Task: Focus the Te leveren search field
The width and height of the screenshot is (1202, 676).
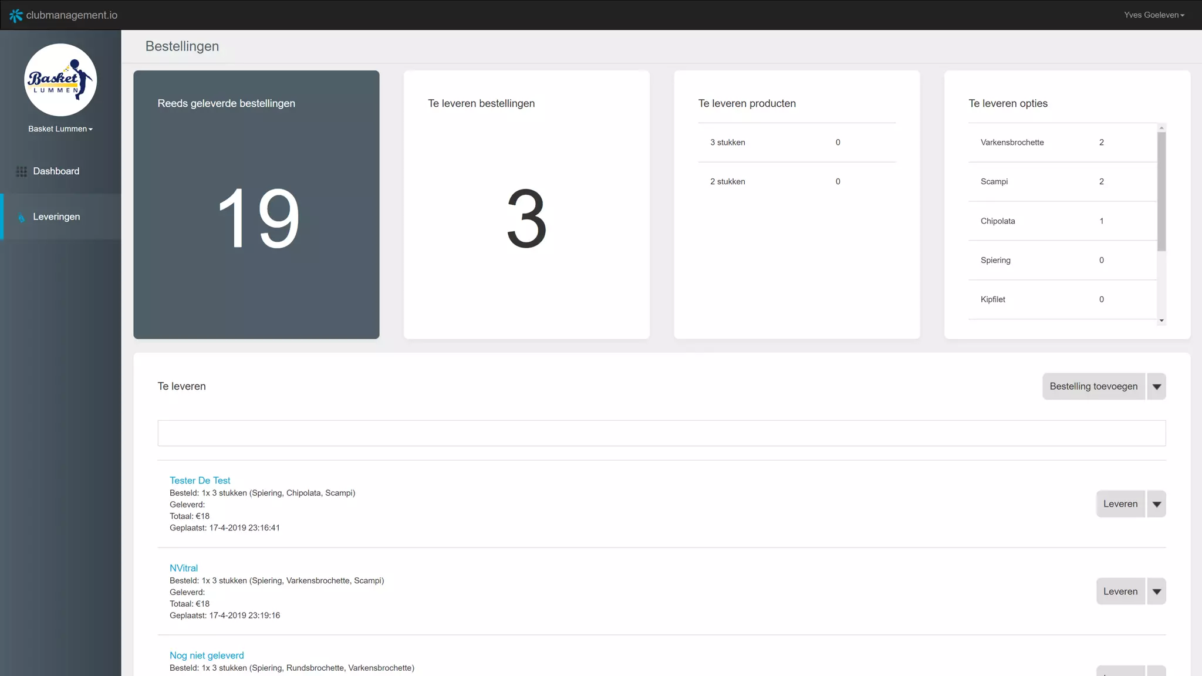Action: (x=661, y=433)
